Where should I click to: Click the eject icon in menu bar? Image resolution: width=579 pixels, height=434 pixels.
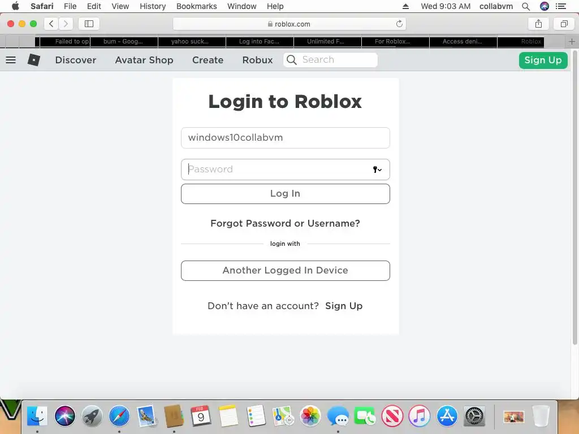click(405, 6)
